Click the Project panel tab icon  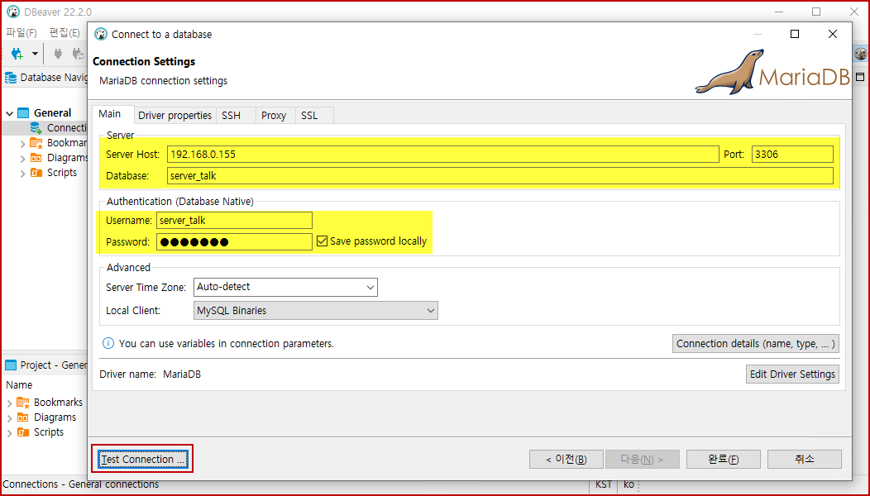coord(11,365)
